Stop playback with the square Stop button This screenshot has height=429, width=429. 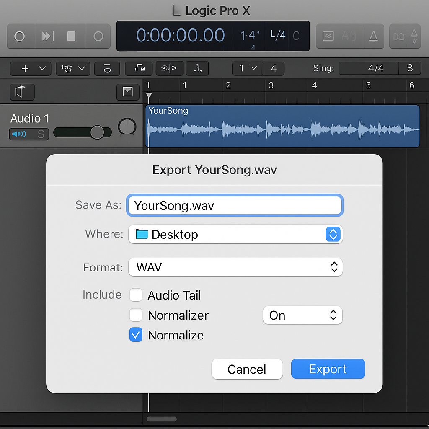[71, 36]
